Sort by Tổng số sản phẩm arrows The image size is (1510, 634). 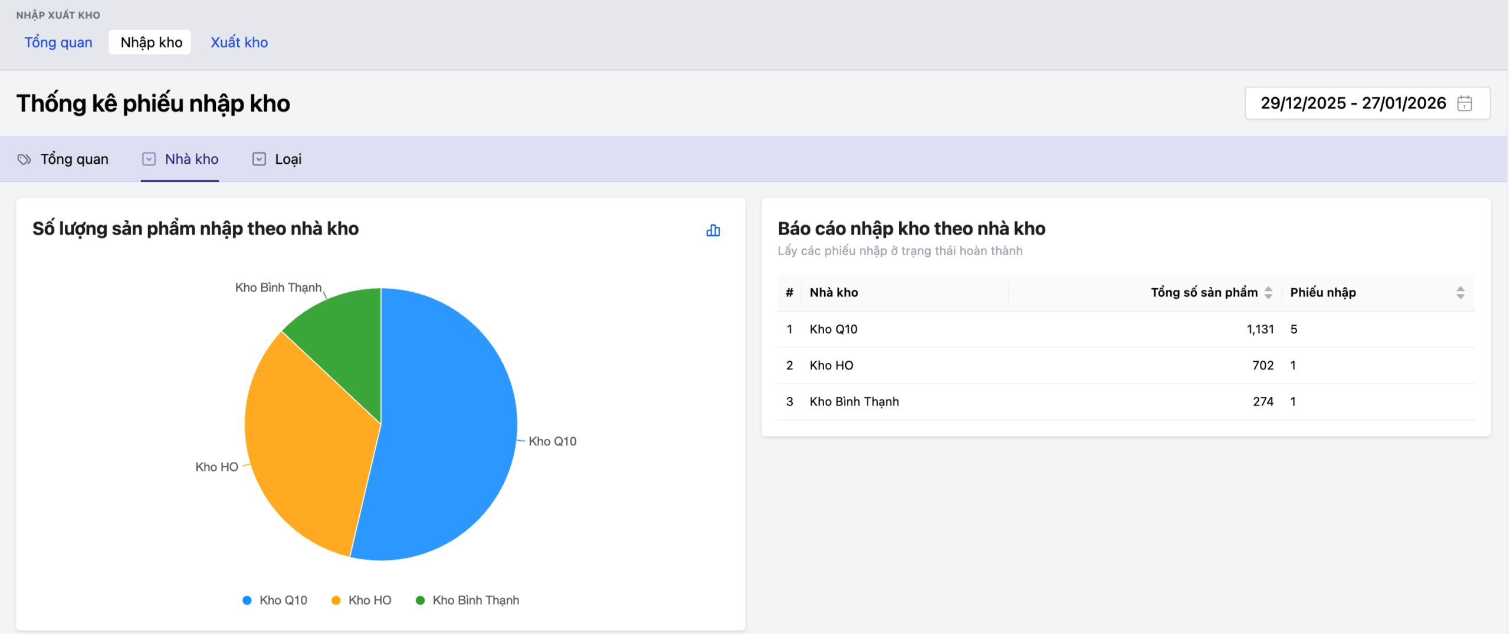pyautogui.click(x=1268, y=292)
